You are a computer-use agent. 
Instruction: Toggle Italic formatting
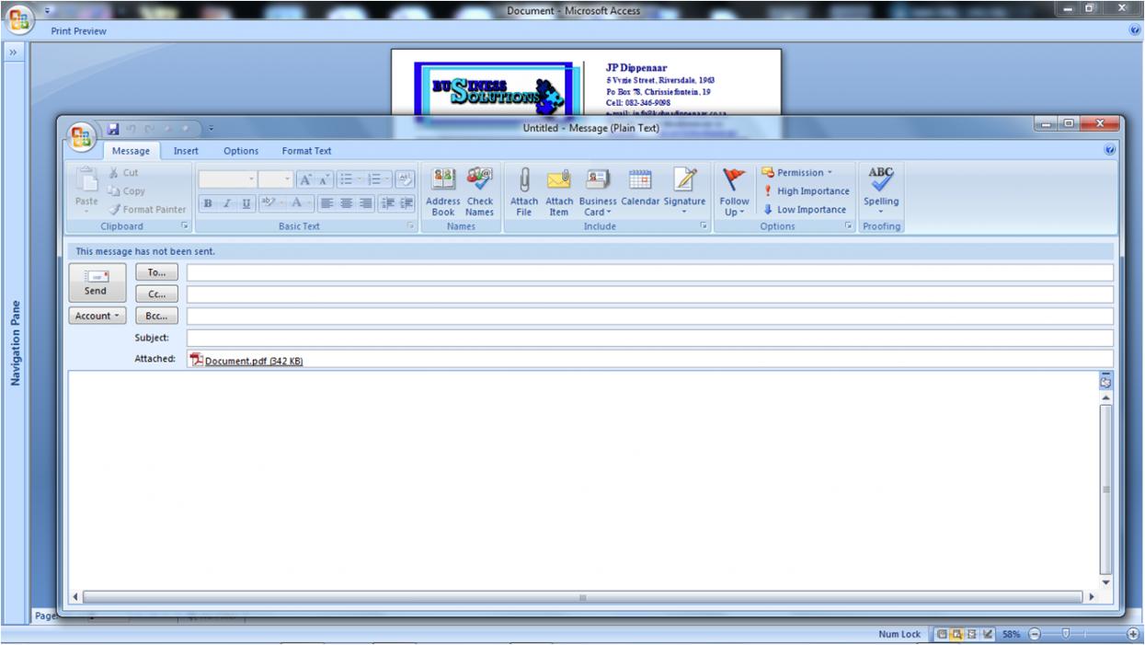point(225,202)
